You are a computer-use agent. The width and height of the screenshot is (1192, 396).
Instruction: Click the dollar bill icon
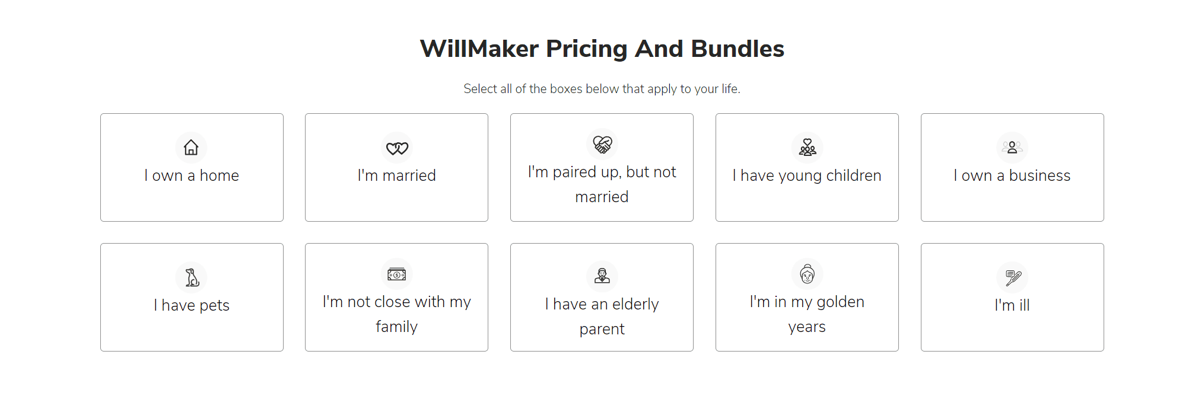(397, 274)
